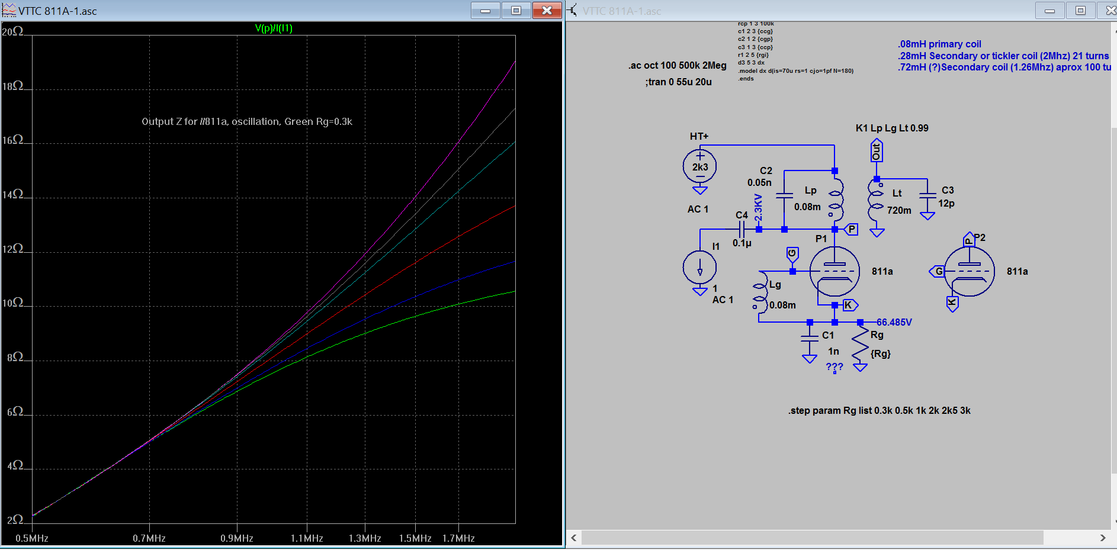
Task: Click the .step param Rg list directive
Action: pos(879,410)
